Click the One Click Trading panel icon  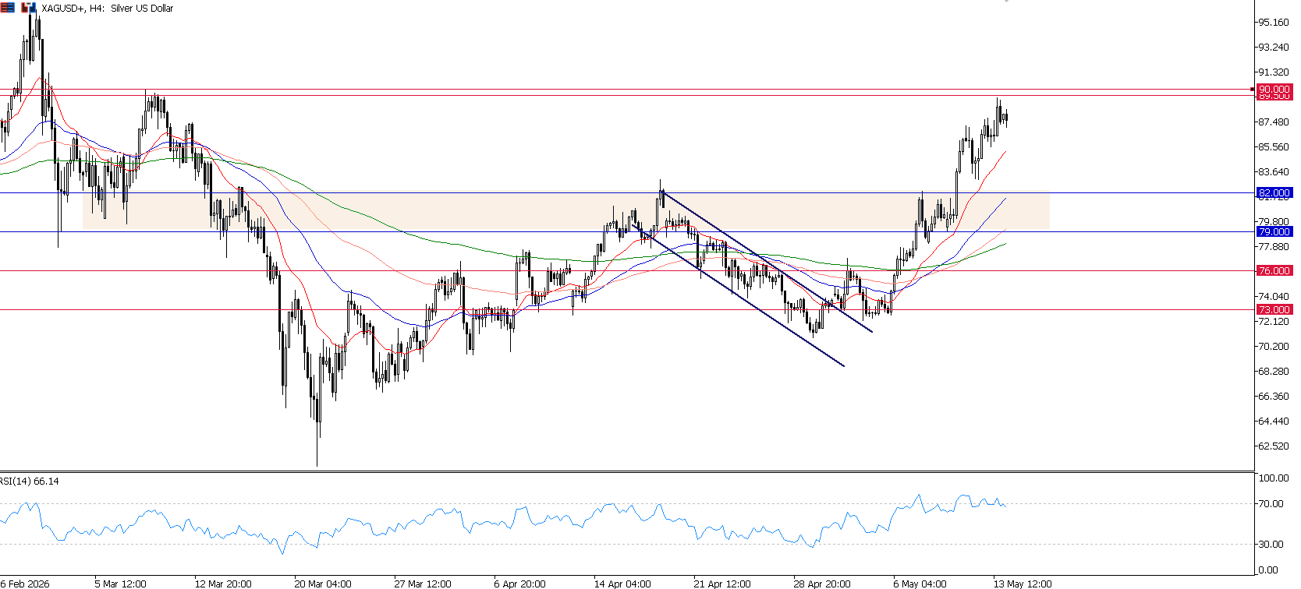click(29, 8)
